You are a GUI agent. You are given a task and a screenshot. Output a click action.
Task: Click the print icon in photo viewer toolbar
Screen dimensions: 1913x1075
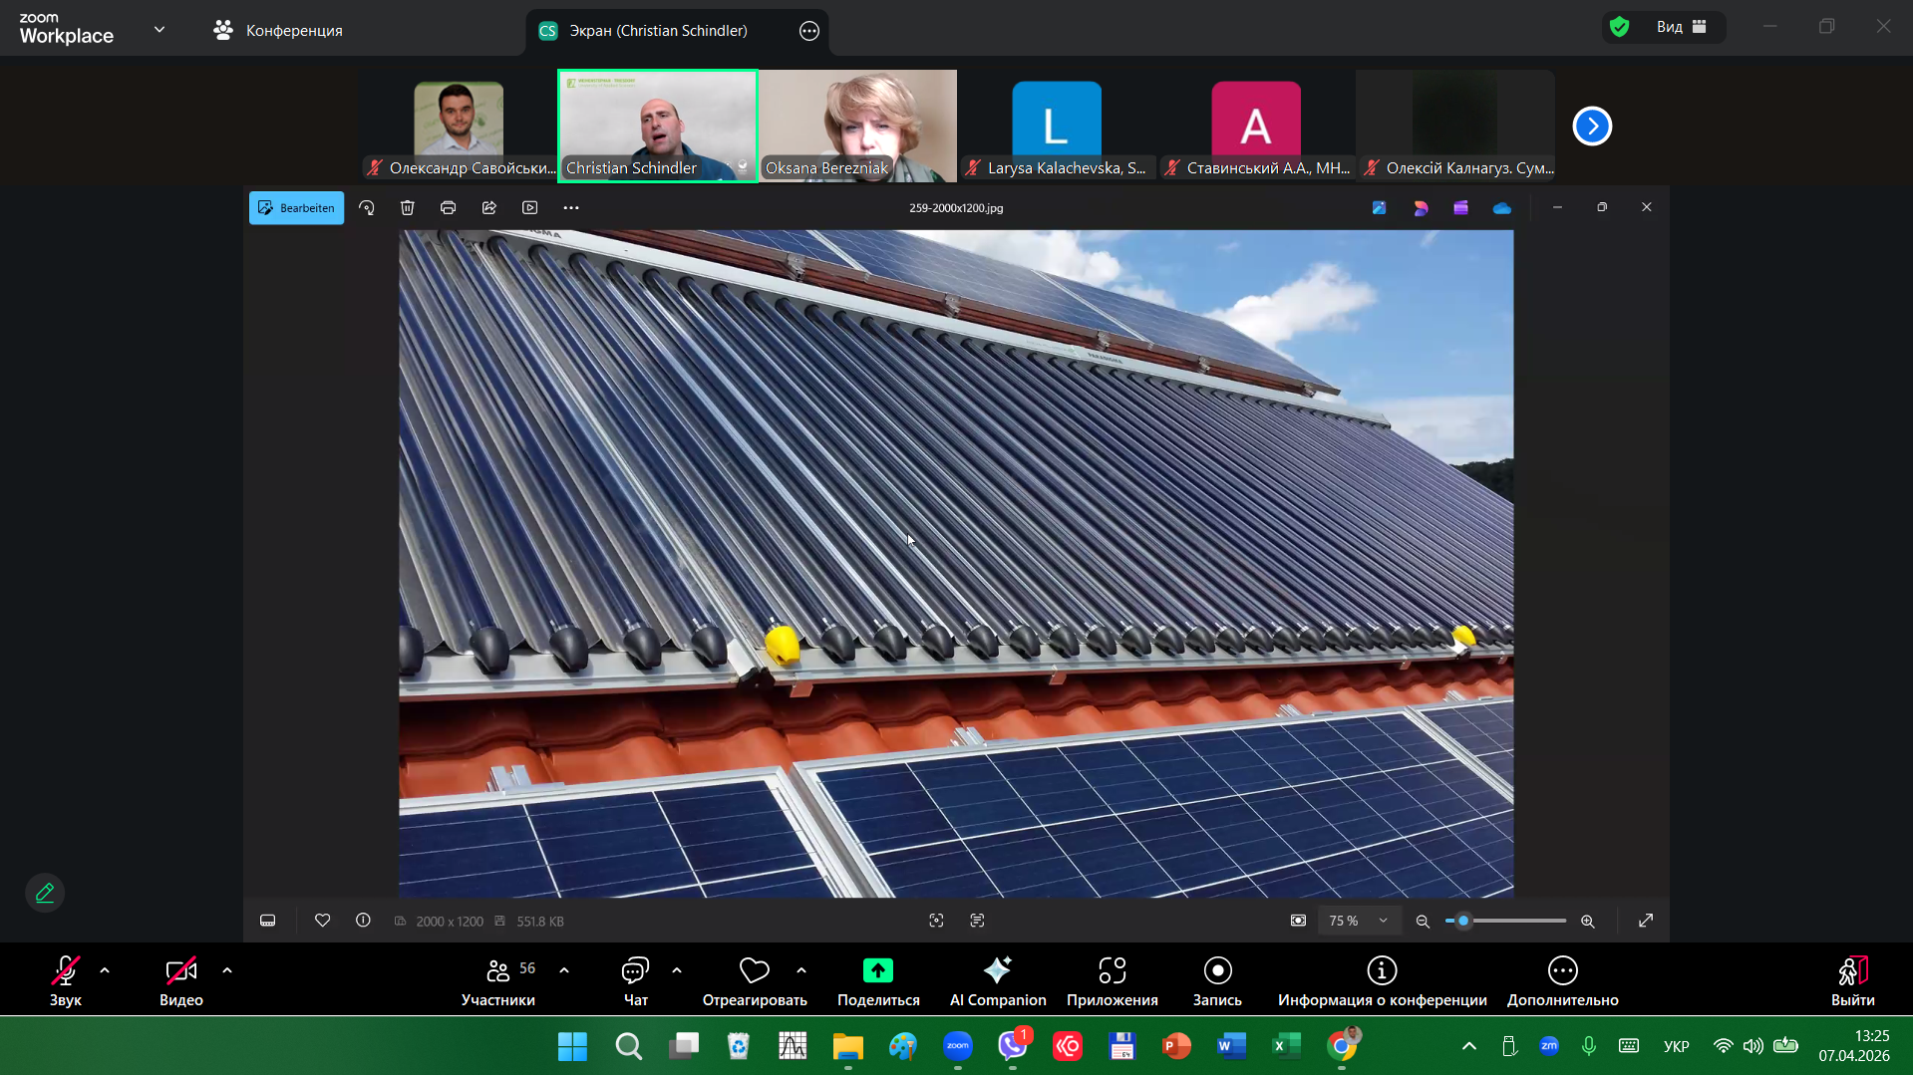pyautogui.click(x=448, y=207)
